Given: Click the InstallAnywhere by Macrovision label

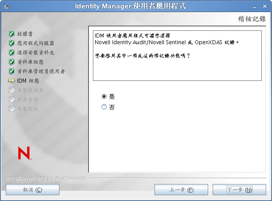Looking at the screenshot, I should coord(46,178).
